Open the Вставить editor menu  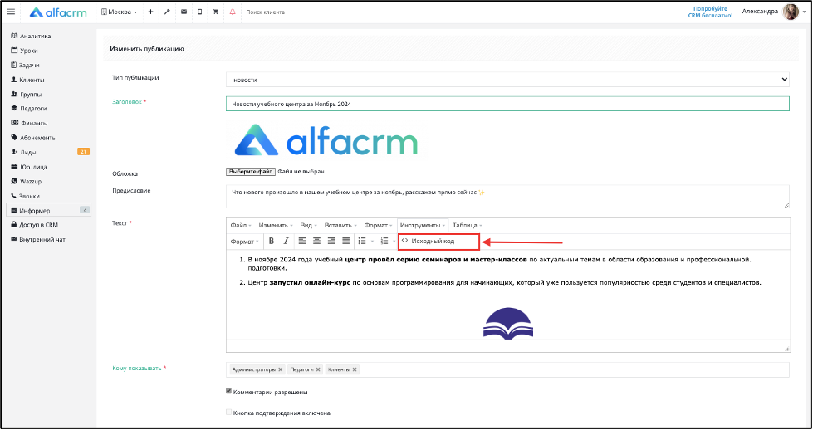pos(340,225)
